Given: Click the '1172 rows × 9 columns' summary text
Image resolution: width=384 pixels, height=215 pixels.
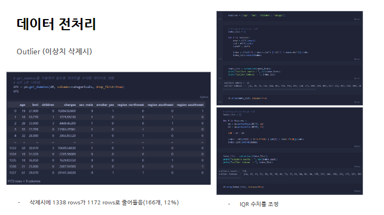Looking at the screenshot, I should [x=24, y=181].
